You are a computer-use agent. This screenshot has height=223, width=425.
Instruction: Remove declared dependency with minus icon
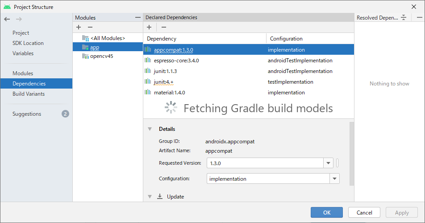(x=164, y=27)
